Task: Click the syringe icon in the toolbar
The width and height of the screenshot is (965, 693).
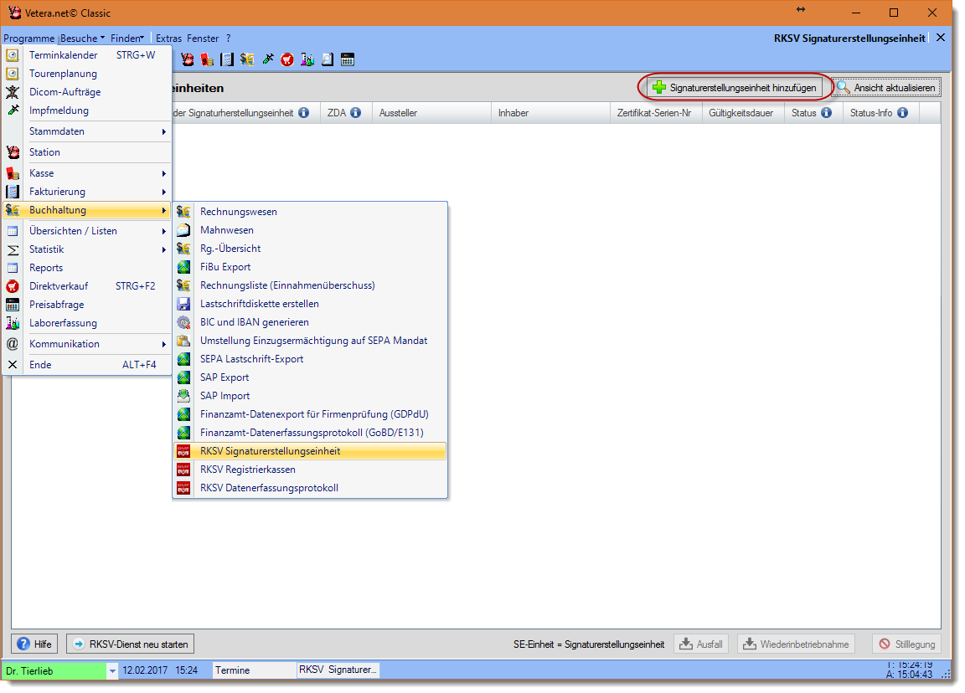Action: 267,59
